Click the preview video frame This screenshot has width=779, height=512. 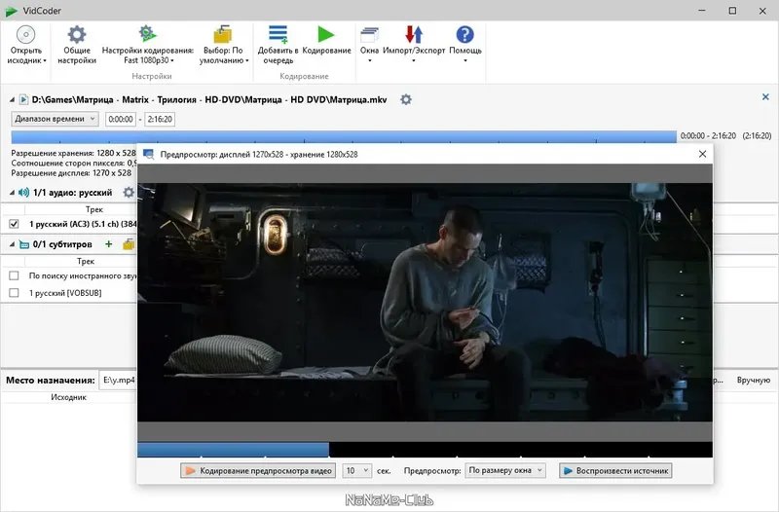[x=425, y=302]
